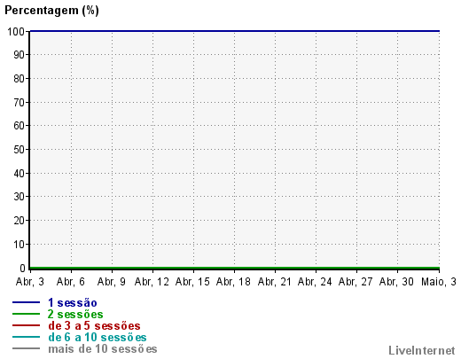Click the blue 100% data line in the chart

[x=235, y=31]
